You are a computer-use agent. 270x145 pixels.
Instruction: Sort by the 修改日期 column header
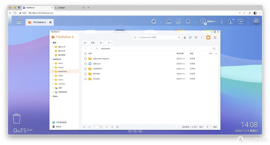tap(180, 54)
